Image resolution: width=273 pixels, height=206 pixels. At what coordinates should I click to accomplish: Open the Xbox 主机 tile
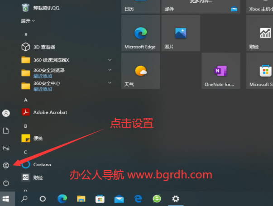[x=259, y=7]
